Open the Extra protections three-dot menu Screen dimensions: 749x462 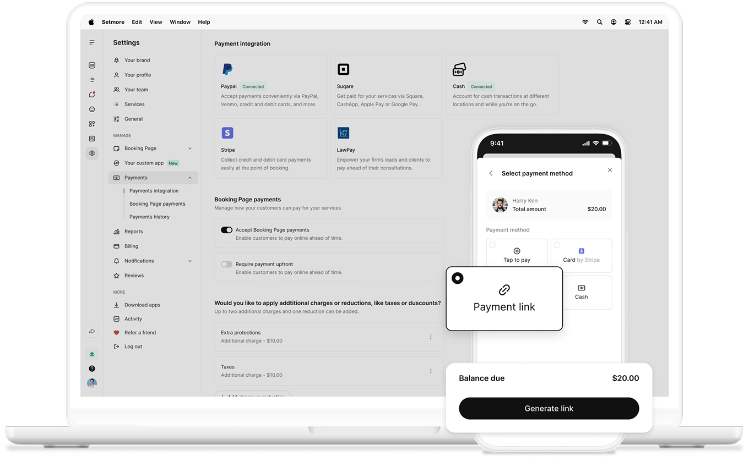tap(431, 337)
